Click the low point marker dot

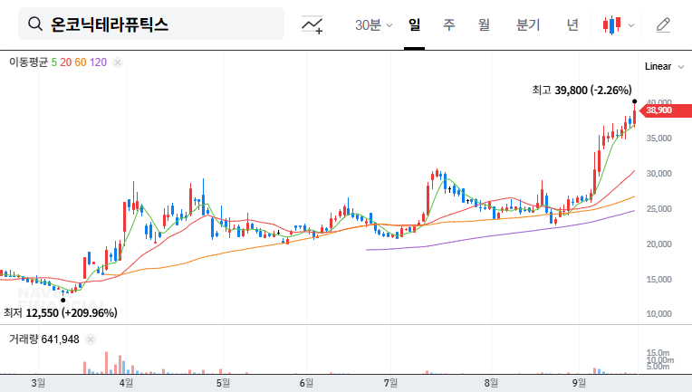pos(63,301)
